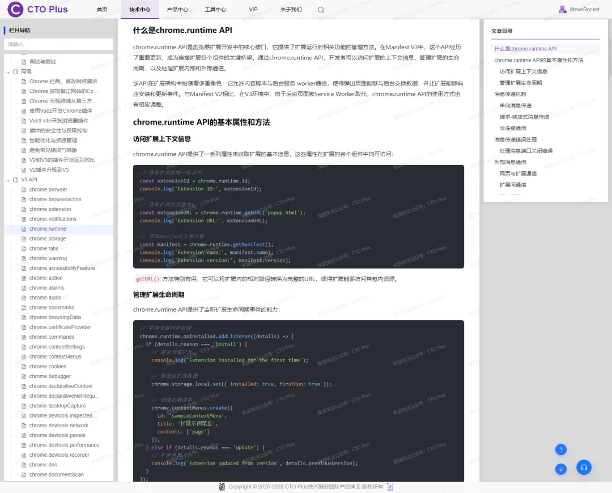This screenshot has height=493, width=612.
Task: Collapse the V3 API tree folder arrow
Action: click(x=8, y=180)
